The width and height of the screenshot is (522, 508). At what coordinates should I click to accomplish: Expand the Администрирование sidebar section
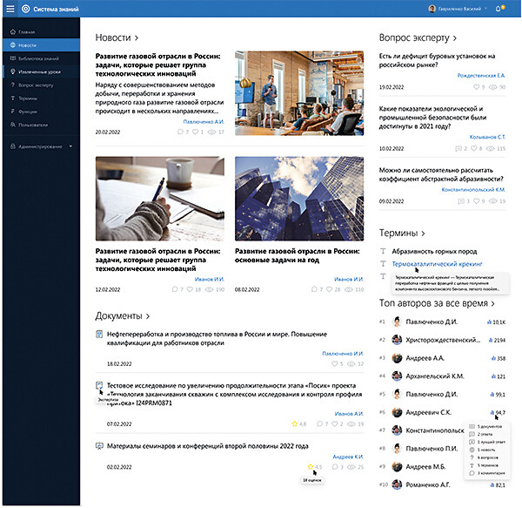[70, 146]
